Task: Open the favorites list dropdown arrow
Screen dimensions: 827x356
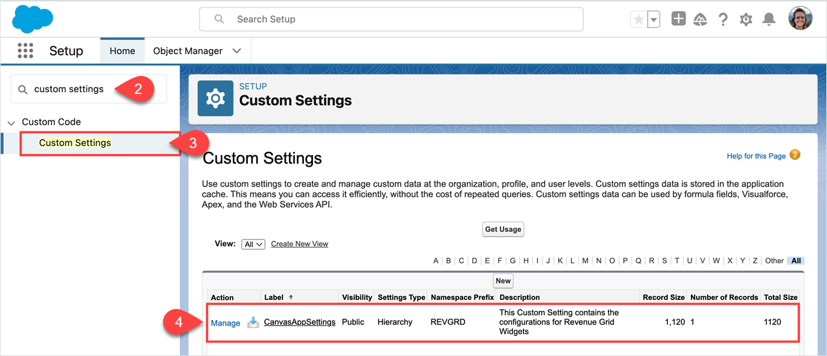Action: pos(654,19)
